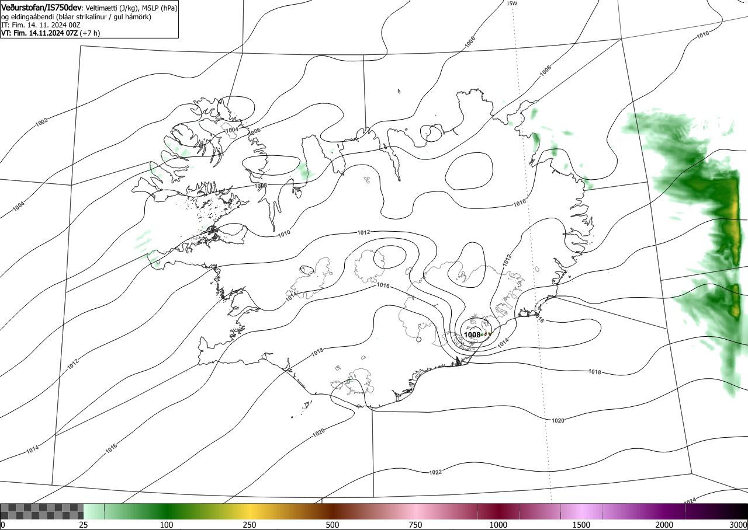748x530 pixels.
Task: Click the 1024 isobar label
Action: tap(690, 501)
